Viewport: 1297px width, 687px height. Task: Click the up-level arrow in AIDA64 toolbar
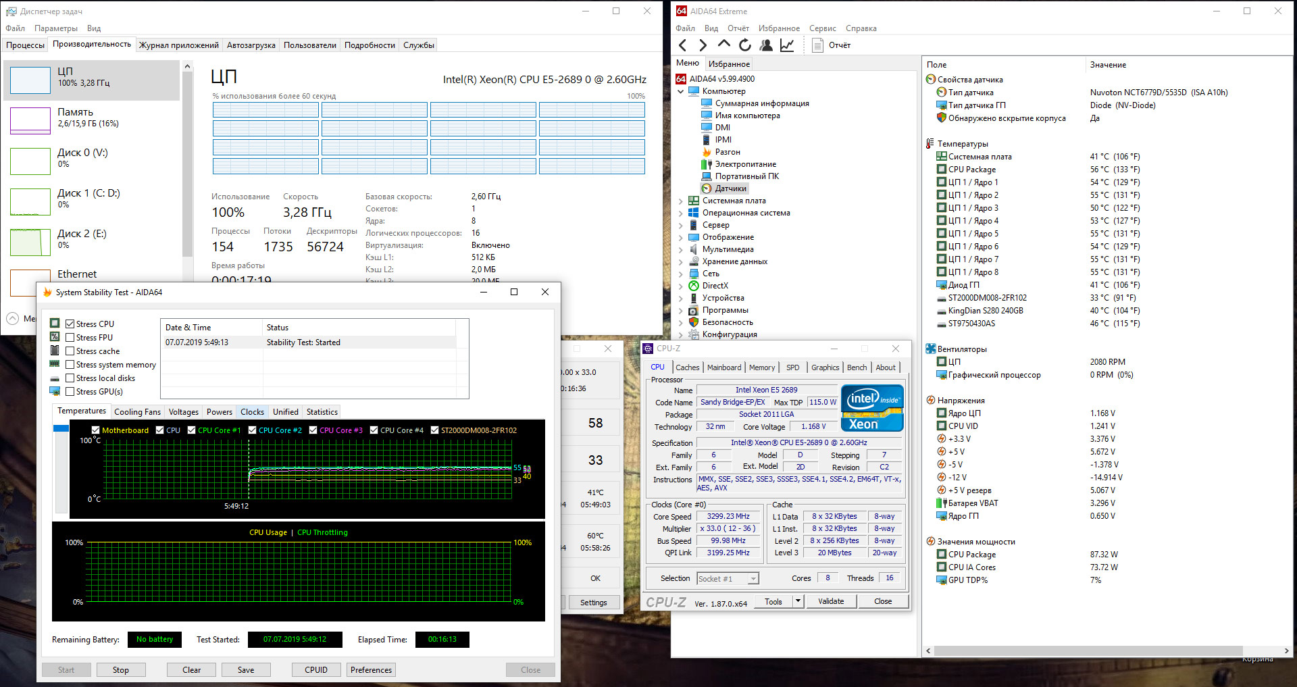(x=723, y=45)
